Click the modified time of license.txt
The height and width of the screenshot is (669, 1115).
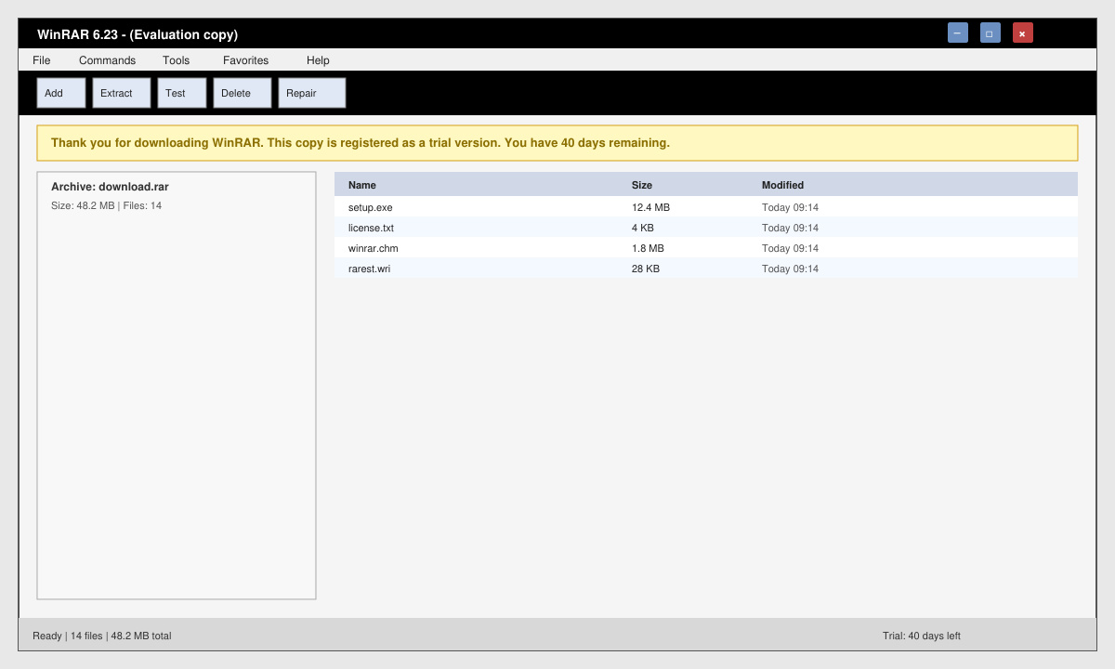[790, 228]
